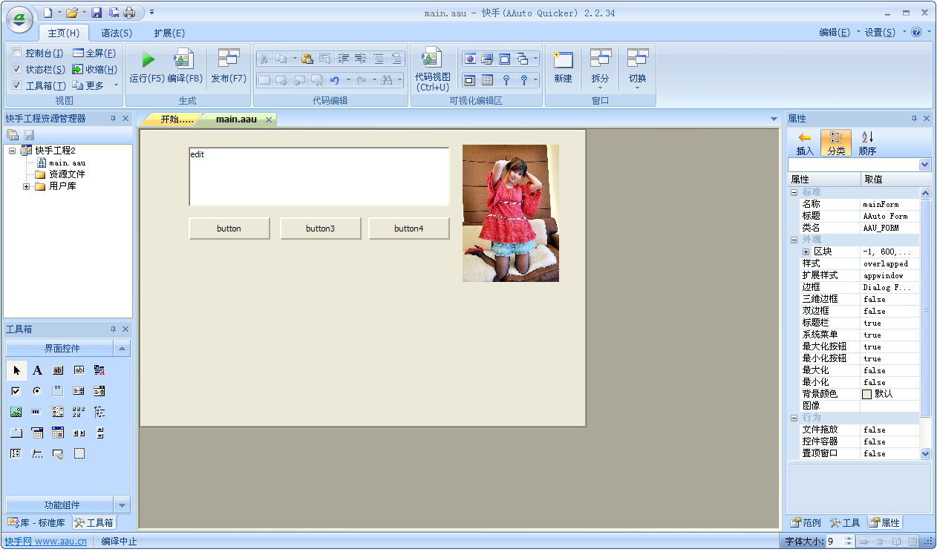This screenshot has height=552, width=937.
Task: Click the print icon in quick access bar
Action: 129,13
